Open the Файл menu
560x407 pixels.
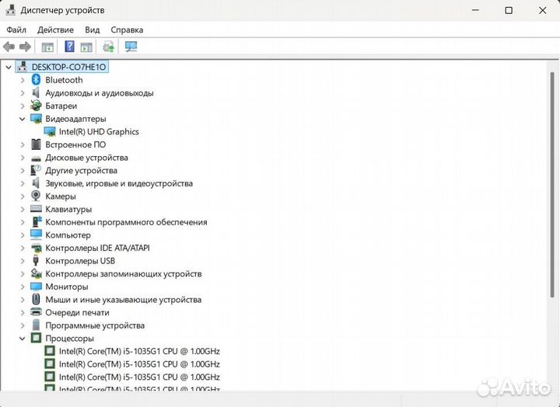16,30
